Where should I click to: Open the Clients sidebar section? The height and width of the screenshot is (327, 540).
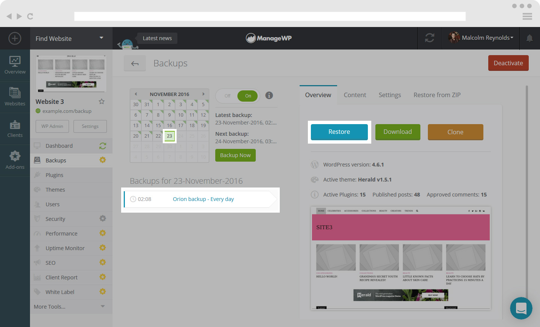(x=15, y=129)
